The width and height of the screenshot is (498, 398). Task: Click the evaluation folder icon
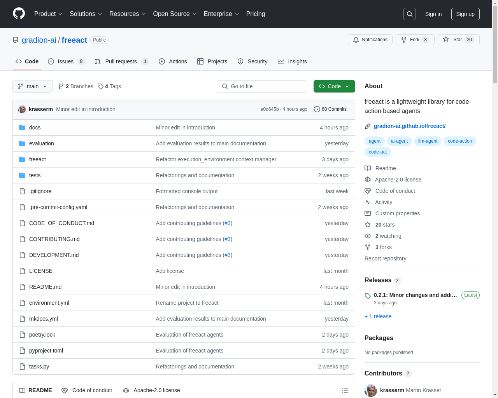tap(22, 143)
